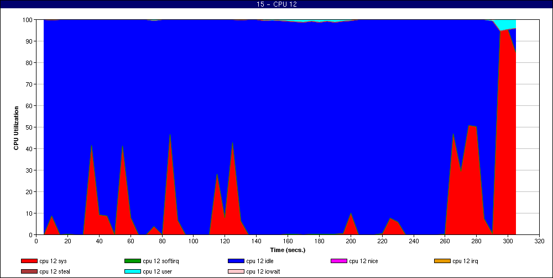Click the green cpu 12 softirq legend swatch
The width and height of the screenshot is (553, 278).
[133, 261]
